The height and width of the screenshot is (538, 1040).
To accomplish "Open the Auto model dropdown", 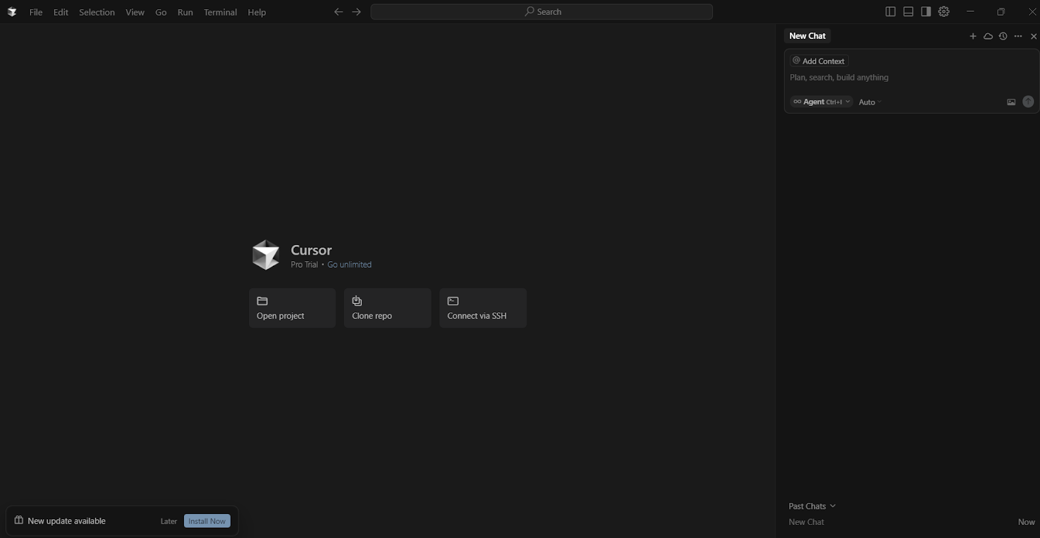I will 870,102.
